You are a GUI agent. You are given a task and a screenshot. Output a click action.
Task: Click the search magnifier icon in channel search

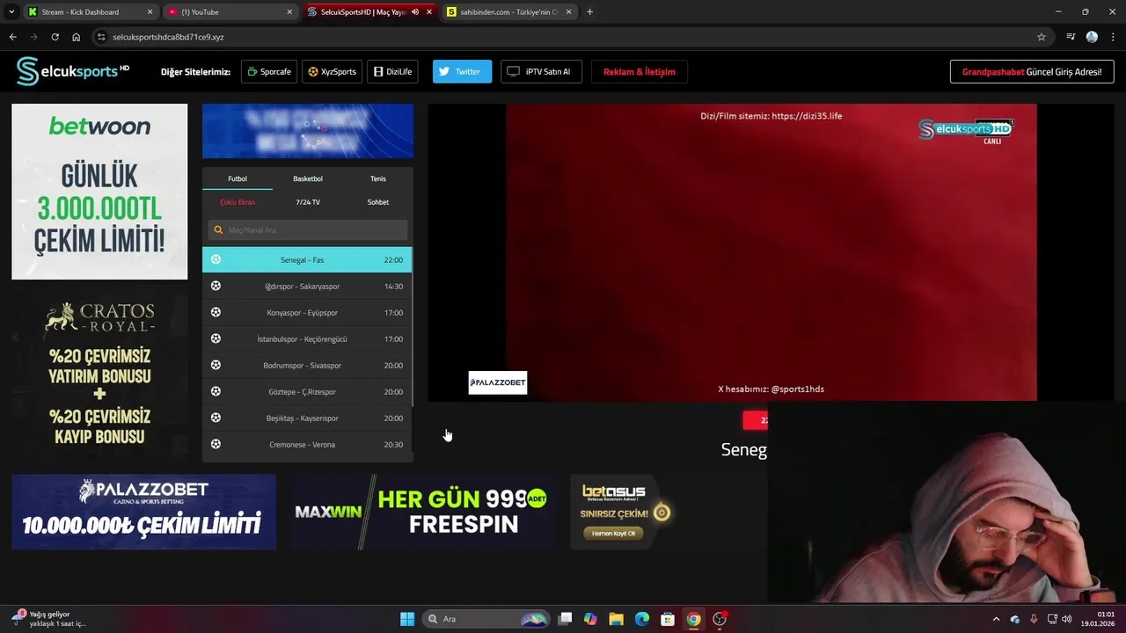[x=219, y=230]
